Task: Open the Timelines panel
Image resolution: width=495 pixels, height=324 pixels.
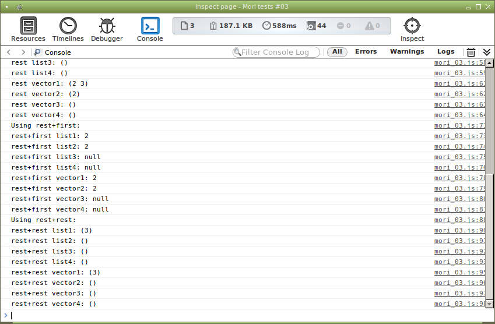Action: (68, 29)
